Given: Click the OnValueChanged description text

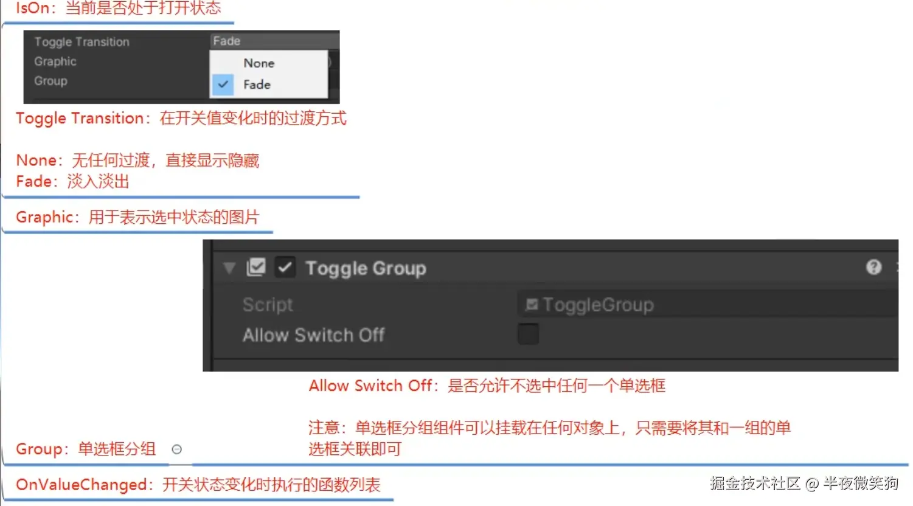Looking at the screenshot, I should pyautogui.click(x=198, y=485).
